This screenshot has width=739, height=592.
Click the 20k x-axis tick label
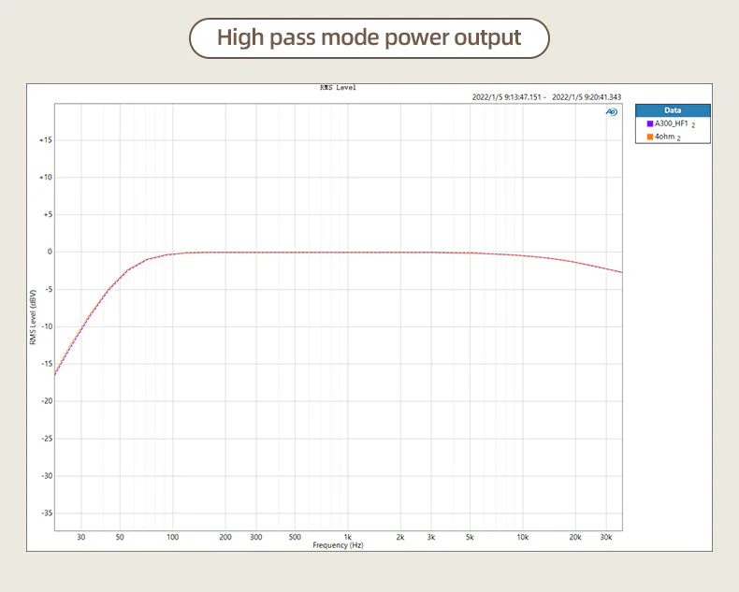tap(575, 537)
